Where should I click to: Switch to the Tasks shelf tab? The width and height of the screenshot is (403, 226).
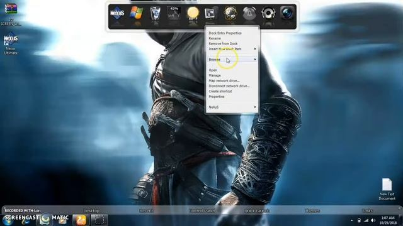pos(367,211)
